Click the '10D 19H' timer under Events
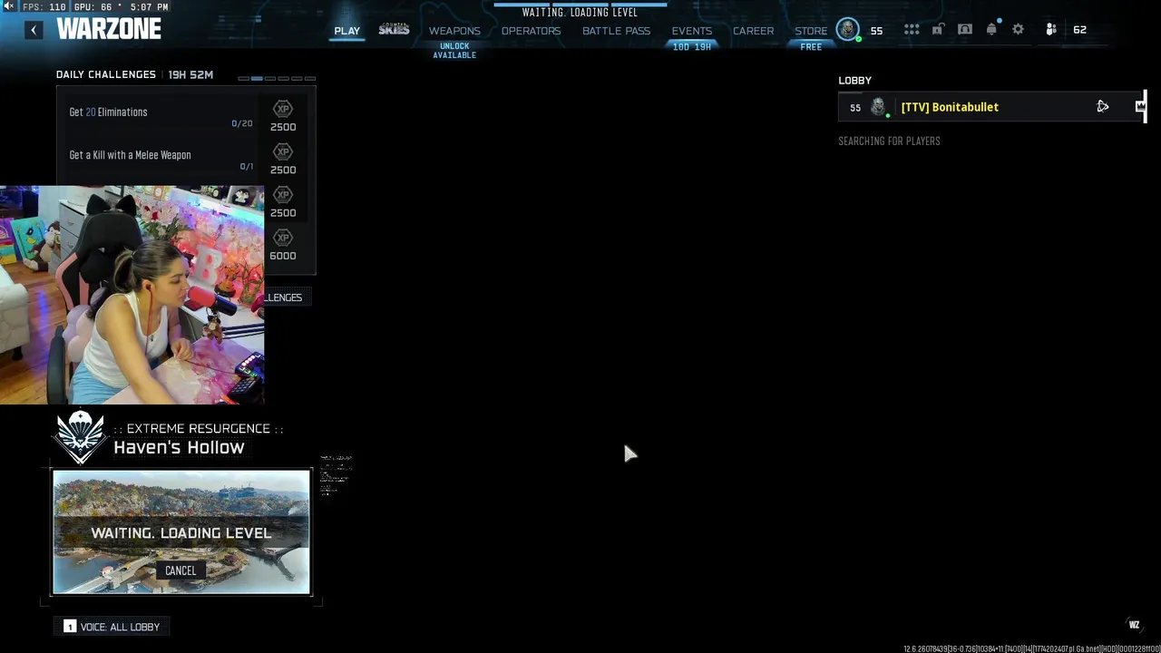 (x=691, y=47)
